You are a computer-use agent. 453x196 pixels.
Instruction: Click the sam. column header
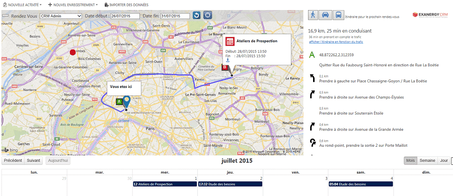tap(361, 172)
